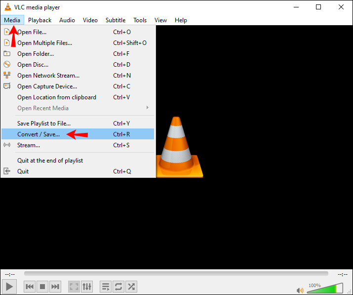Viewport: 353px width, 295px height.
Task: Select Quit from Media menu
Action: click(78, 171)
